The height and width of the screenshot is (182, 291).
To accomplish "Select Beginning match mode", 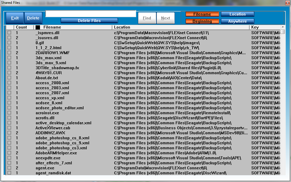I will (x=202, y=21).
